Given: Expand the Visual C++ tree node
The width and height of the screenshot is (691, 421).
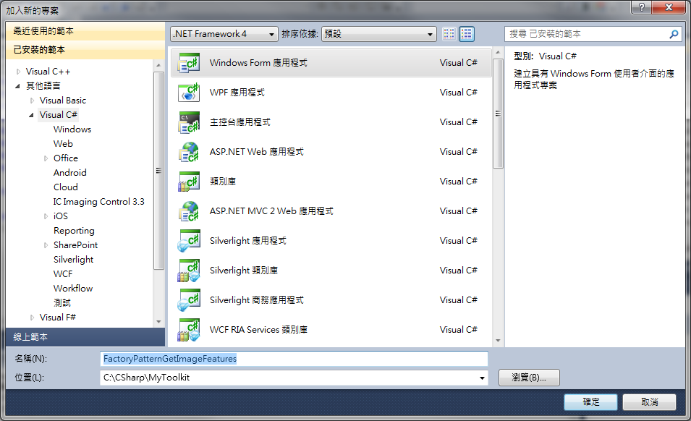Looking at the screenshot, I should click(18, 72).
